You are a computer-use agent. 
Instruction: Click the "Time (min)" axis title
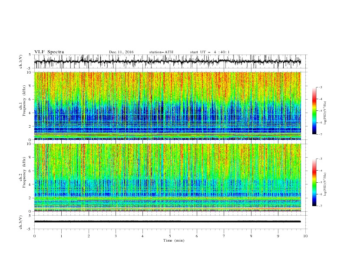point(174,240)
